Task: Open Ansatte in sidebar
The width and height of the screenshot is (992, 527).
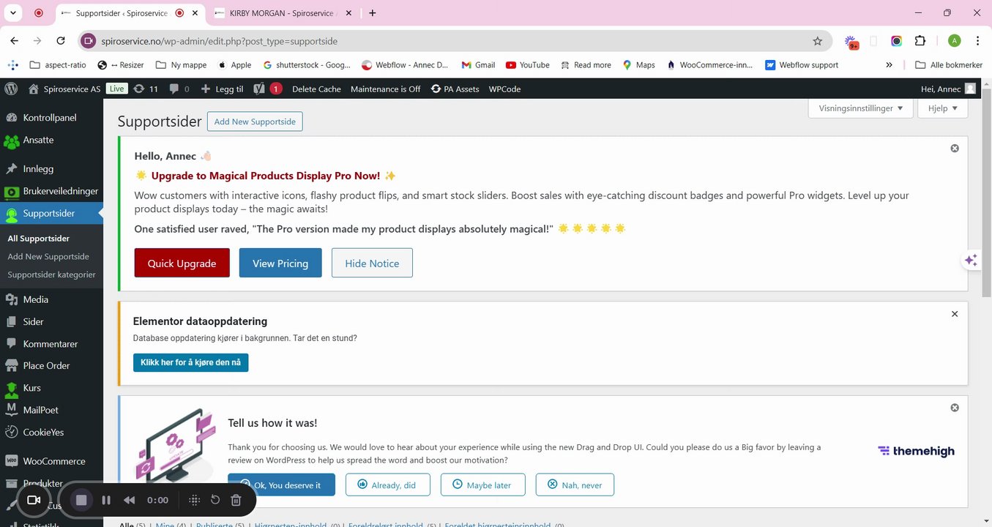Action: [x=51, y=140]
